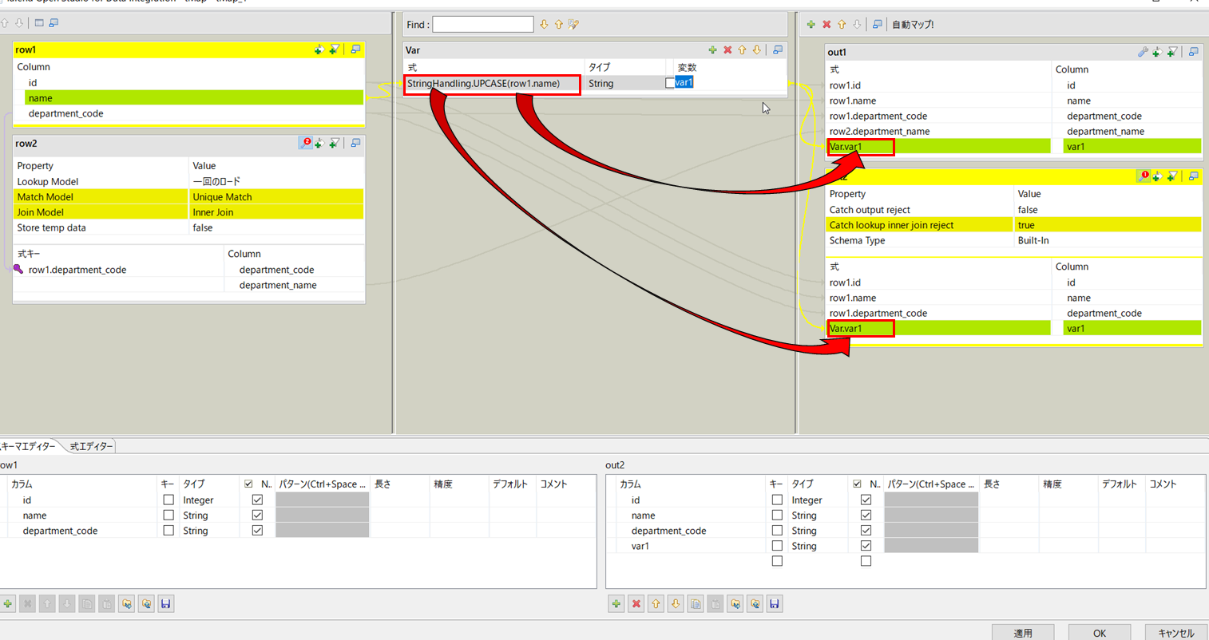Change the Store temp data value false
This screenshot has height=640, width=1209.
pyautogui.click(x=276, y=227)
